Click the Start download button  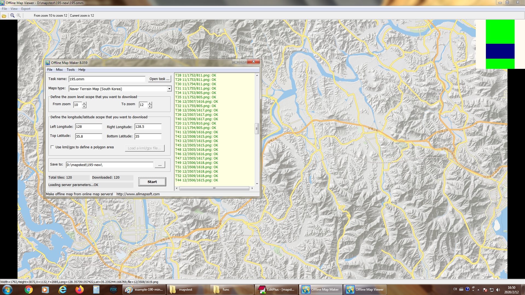(x=152, y=182)
